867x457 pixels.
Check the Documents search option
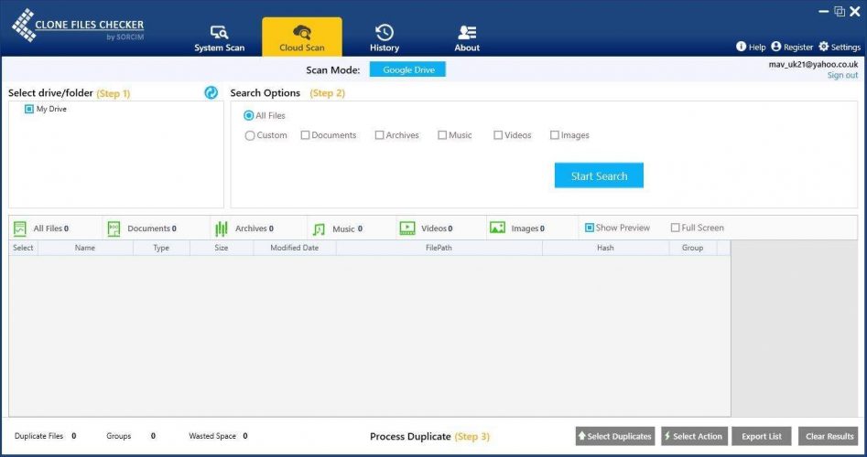305,135
